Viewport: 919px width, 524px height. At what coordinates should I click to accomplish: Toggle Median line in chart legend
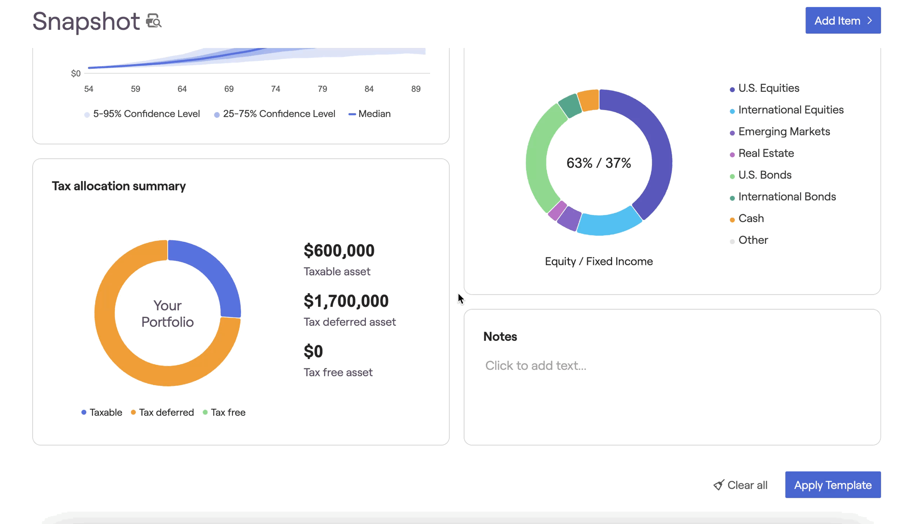click(374, 114)
